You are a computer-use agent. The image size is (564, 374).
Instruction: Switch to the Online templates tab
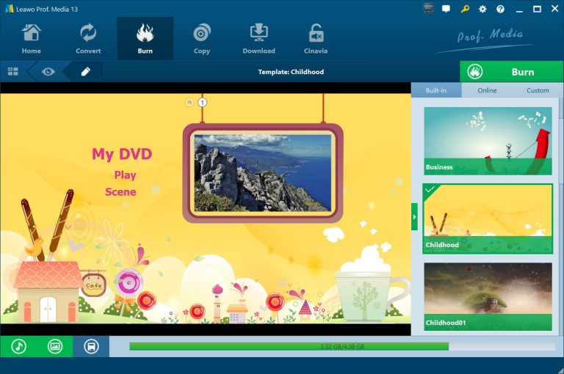[x=487, y=90]
